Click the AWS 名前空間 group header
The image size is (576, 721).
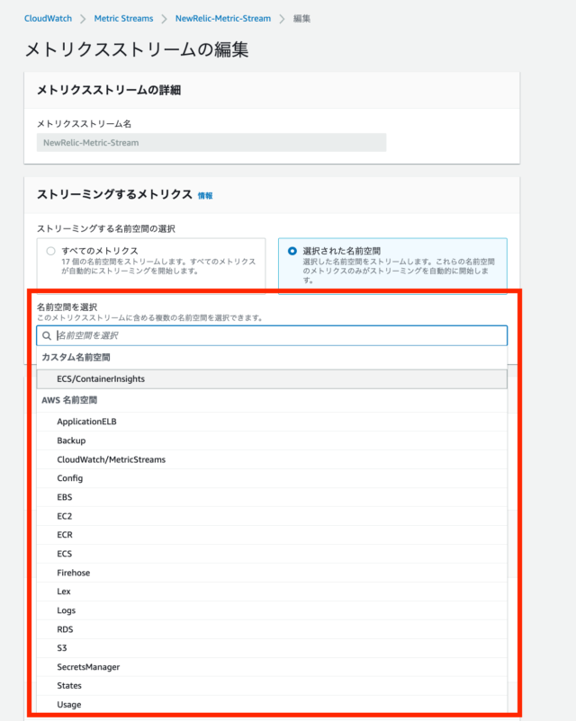(69, 400)
